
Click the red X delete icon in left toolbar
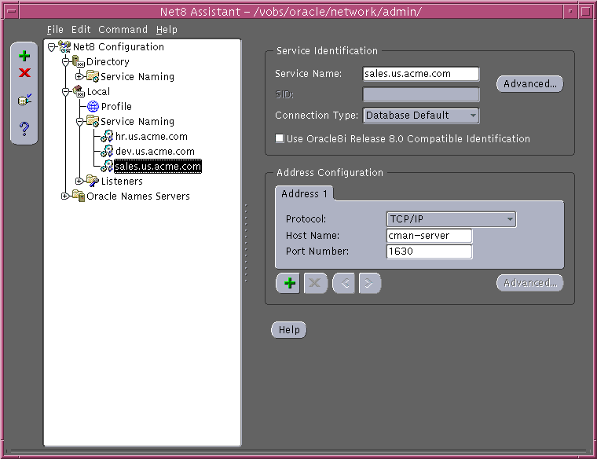click(24, 73)
